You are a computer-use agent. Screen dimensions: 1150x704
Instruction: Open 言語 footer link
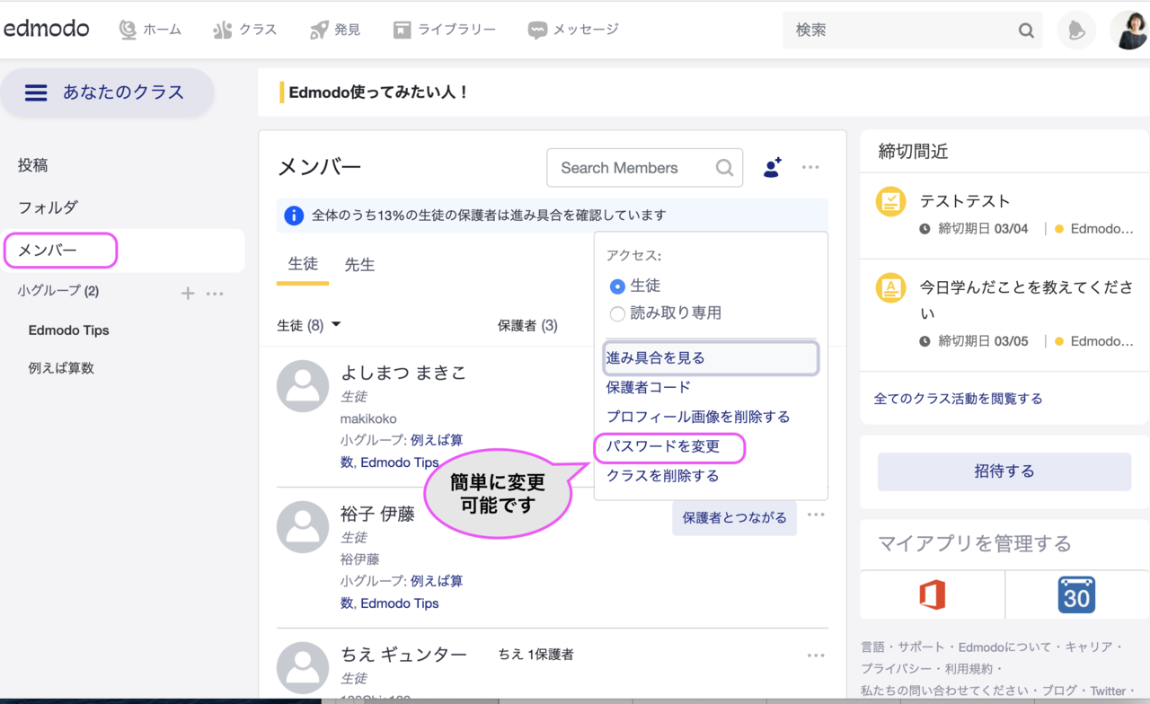click(x=872, y=647)
